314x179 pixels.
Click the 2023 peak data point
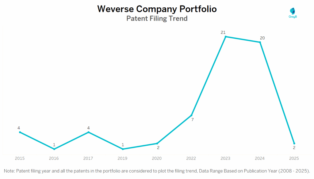click(x=226, y=37)
